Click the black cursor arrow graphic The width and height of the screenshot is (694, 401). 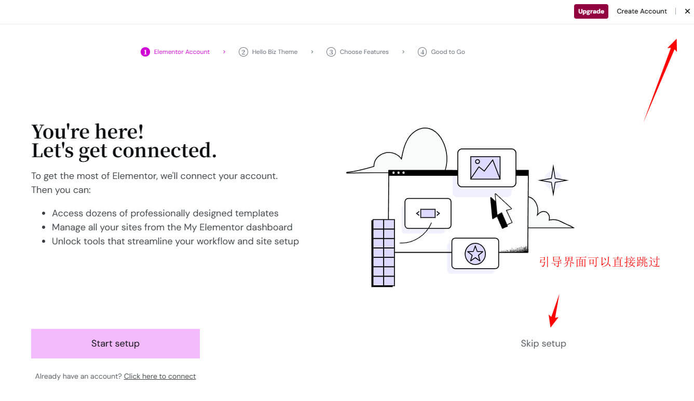pos(500,210)
